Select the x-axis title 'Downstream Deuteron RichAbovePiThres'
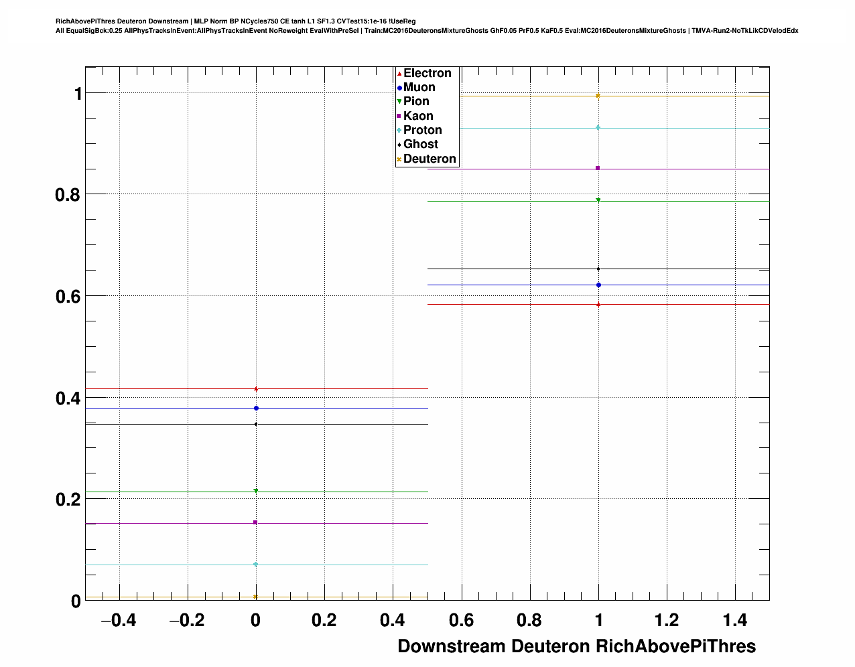Screen dimensions: 855x667 576,646
